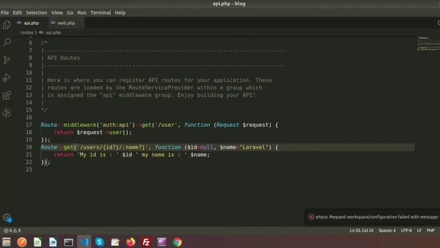Open LibreOffice Writer from the taskbar
This screenshot has width=440, height=248.
[53, 242]
